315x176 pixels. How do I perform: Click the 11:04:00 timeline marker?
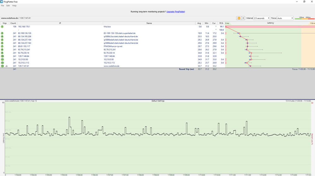click(x=18, y=175)
